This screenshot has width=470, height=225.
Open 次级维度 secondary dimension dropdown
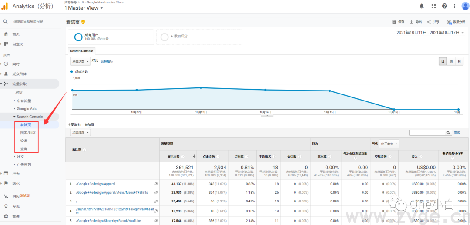[81, 132]
